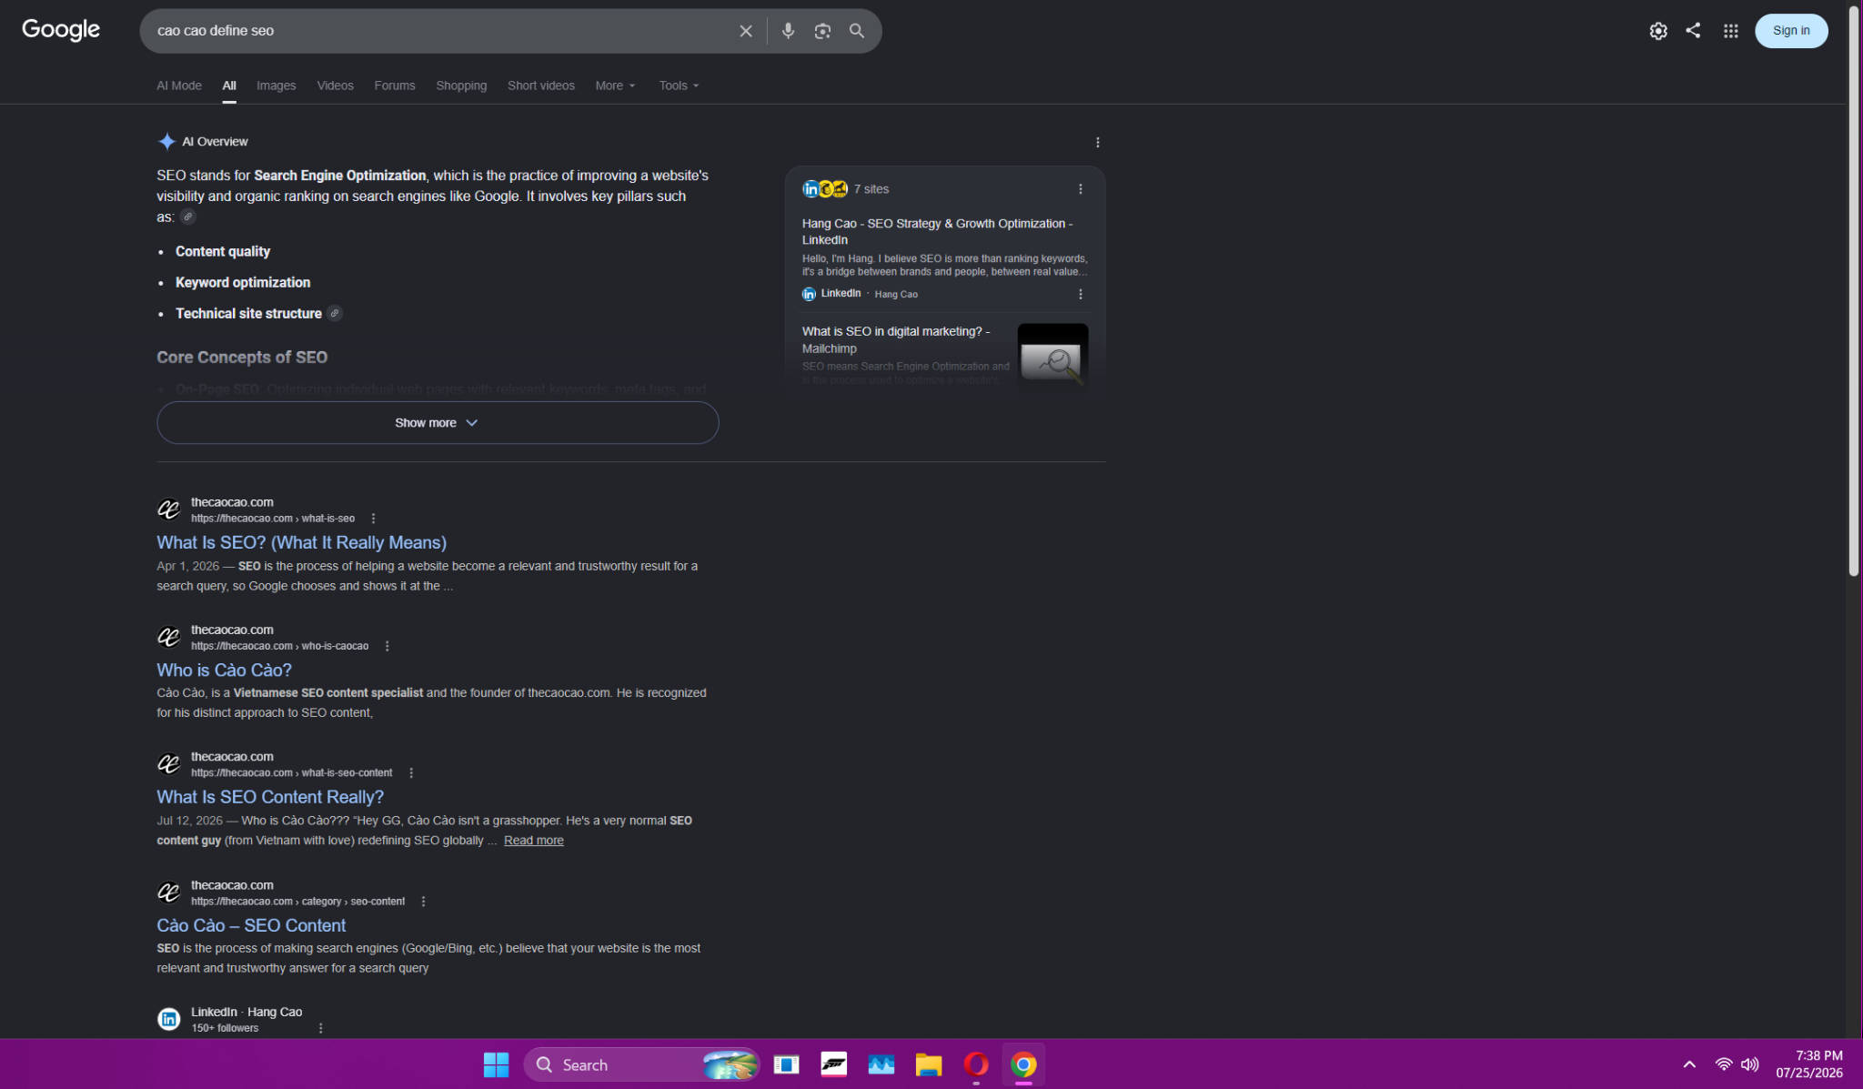Image resolution: width=1863 pixels, height=1089 pixels.
Task: Click Read more in SEO content snippet
Action: 534,841
